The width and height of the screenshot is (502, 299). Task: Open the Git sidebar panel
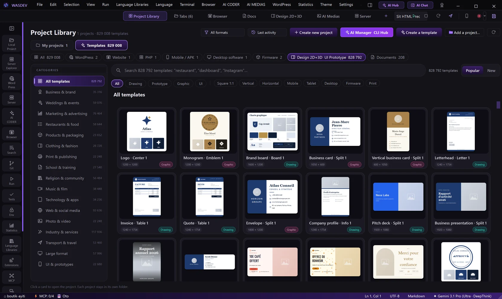pos(12,165)
